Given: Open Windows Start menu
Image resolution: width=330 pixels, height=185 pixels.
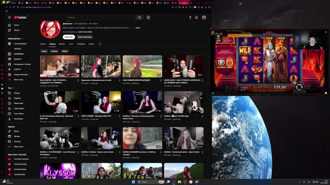Looking at the screenshot, I should [x=133, y=182].
